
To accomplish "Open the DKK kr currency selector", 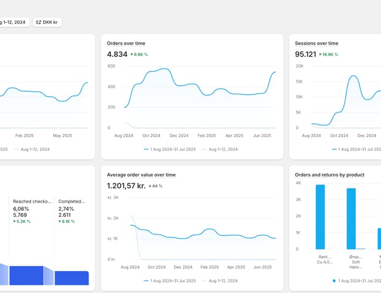I will coord(47,22).
